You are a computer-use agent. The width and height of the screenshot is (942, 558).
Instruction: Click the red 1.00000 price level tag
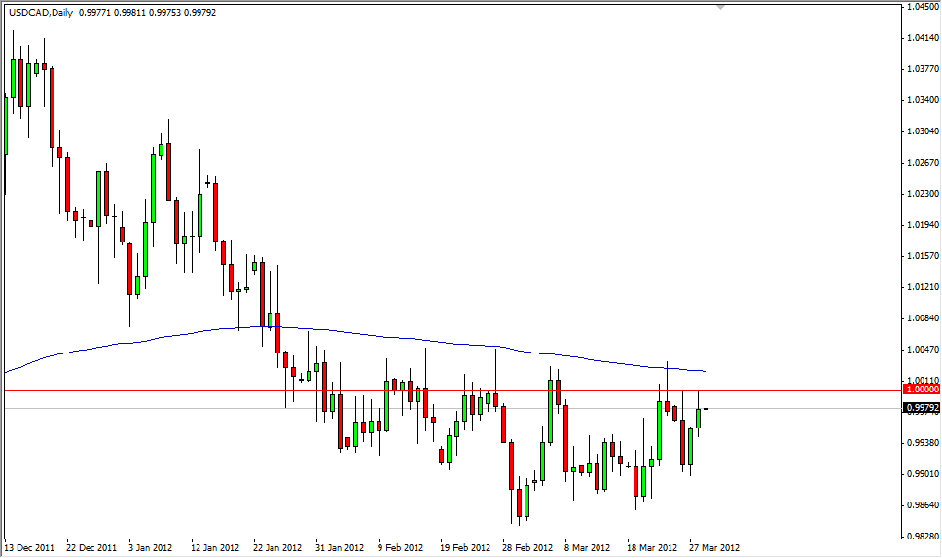pos(921,390)
